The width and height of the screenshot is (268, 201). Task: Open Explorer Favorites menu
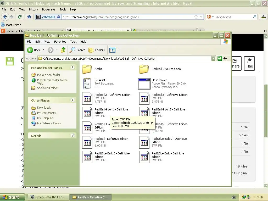[60, 42]
